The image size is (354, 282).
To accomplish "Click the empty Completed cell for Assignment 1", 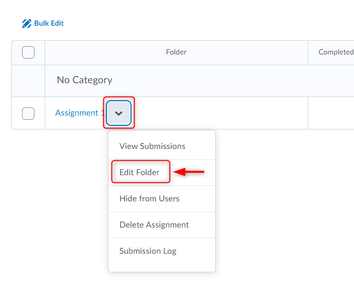I will (x=331, y=113).
